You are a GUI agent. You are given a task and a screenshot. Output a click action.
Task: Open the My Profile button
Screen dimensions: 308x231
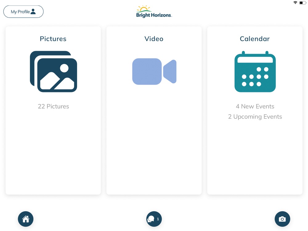[23, 12]
